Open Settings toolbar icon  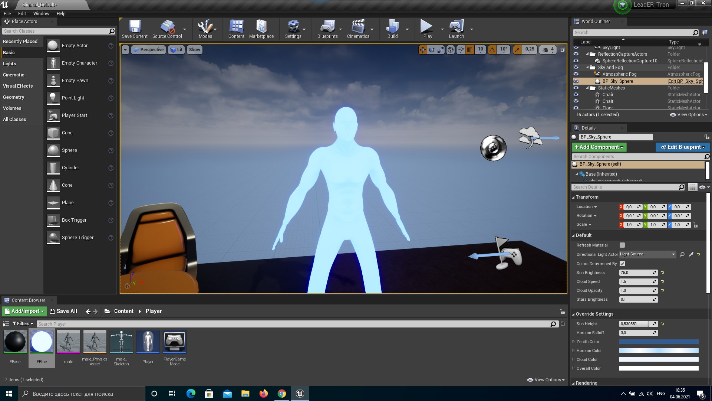[293, 29]
